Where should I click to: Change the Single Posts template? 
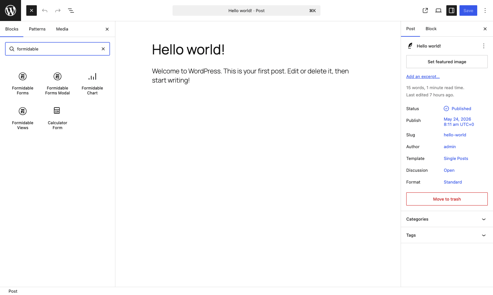[456, 158]
